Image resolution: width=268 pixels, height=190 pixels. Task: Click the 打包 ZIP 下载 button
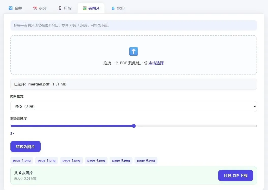[x=235, y=176]
